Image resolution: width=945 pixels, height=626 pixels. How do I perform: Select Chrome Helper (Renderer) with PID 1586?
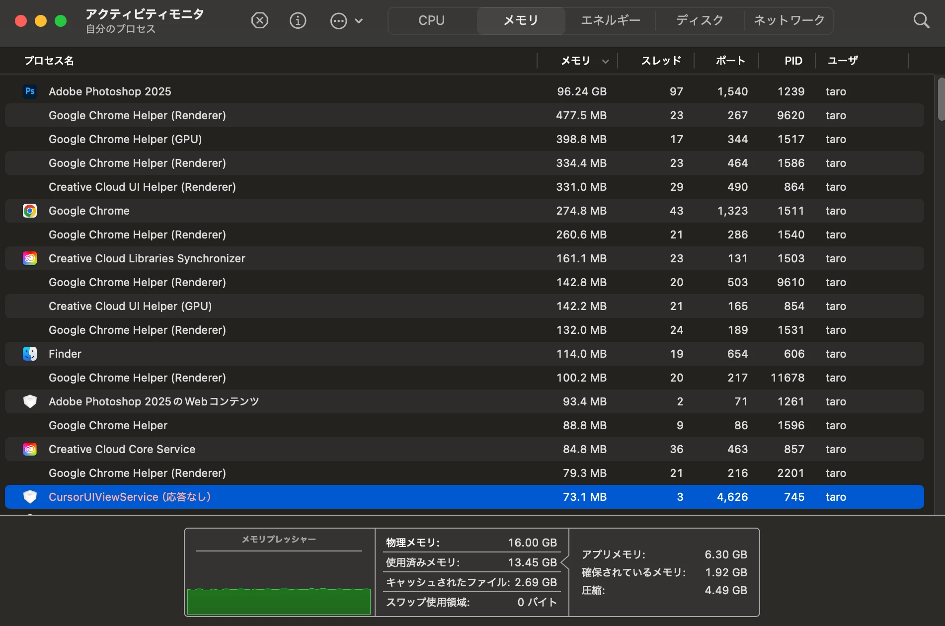(465, 163)
